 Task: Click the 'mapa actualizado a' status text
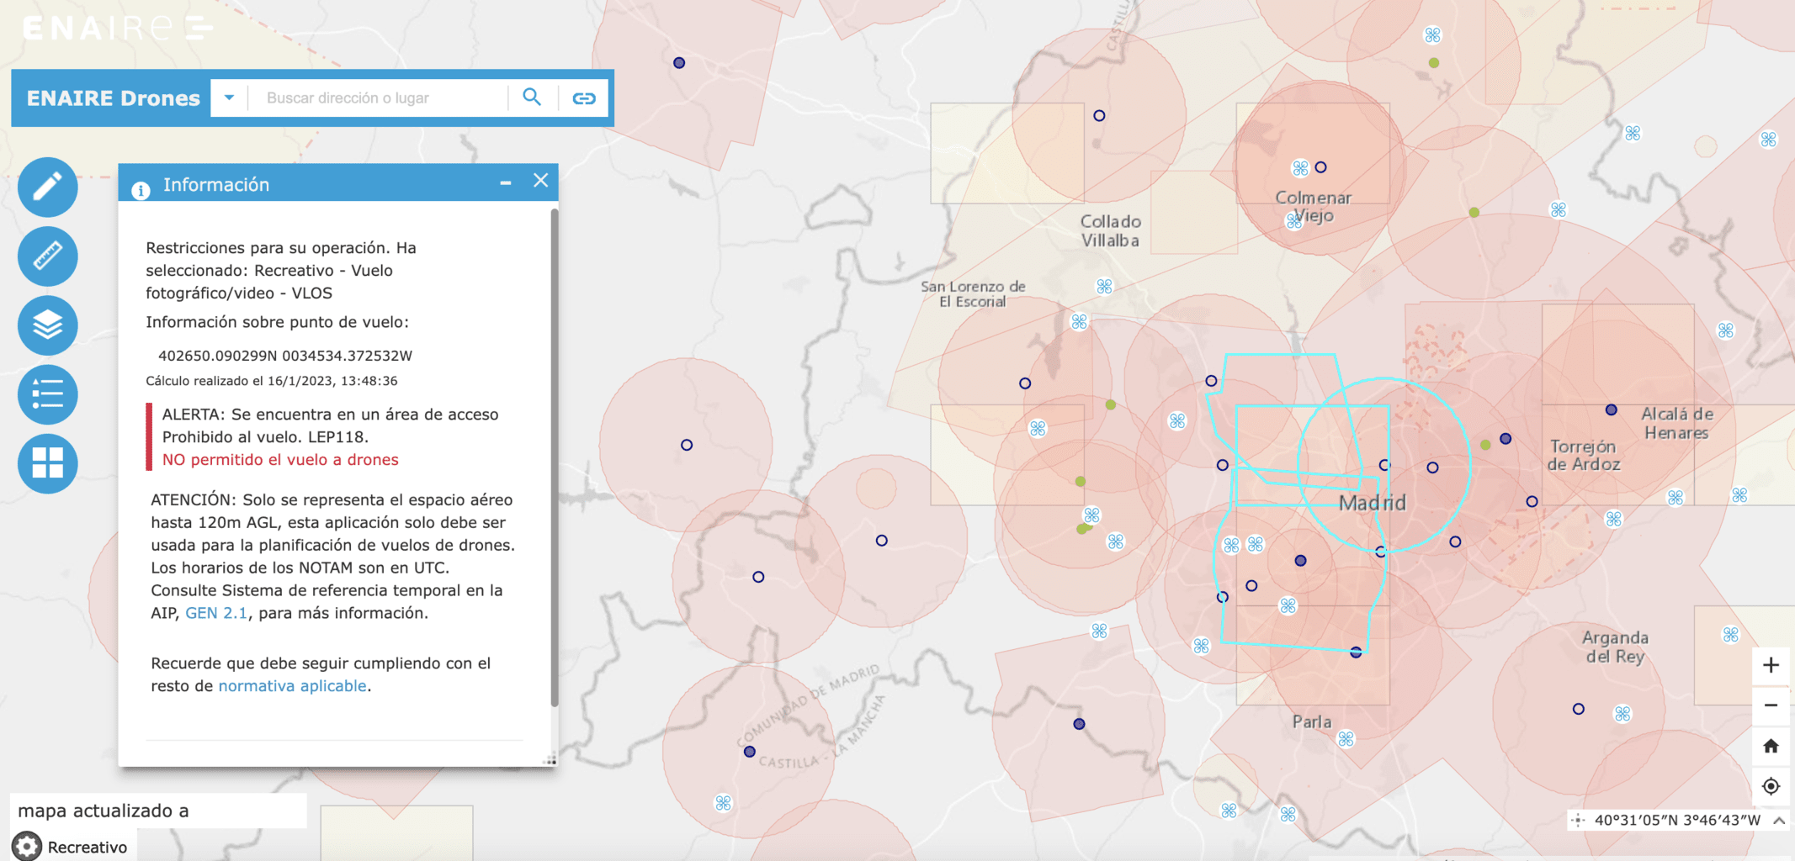coord(103,811)
